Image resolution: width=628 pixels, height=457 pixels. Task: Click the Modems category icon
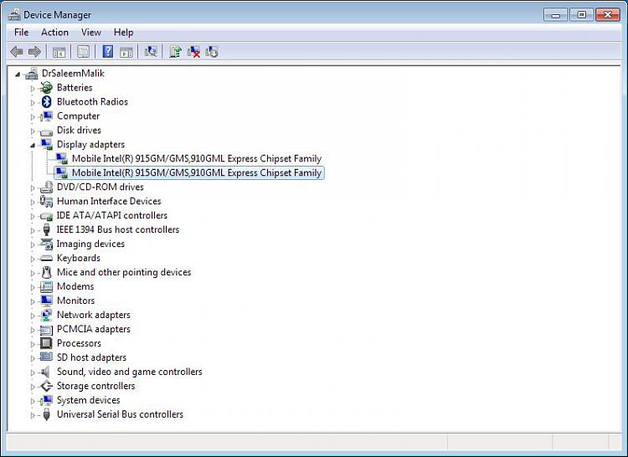coord(46,286)
